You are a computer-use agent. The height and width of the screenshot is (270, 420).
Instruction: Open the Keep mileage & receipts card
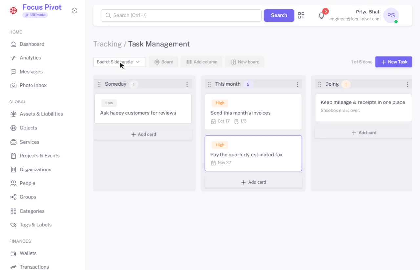coord(364,108)
